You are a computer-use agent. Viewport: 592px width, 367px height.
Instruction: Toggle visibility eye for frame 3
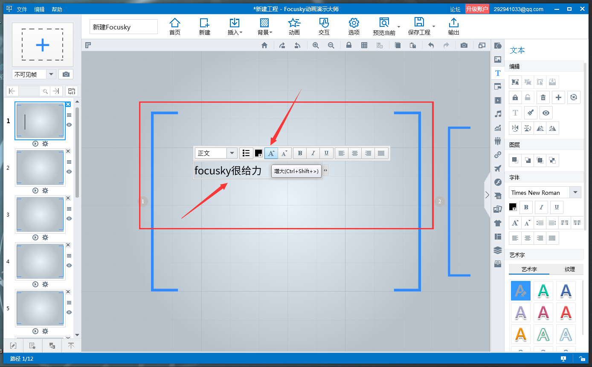pos(69,219)
